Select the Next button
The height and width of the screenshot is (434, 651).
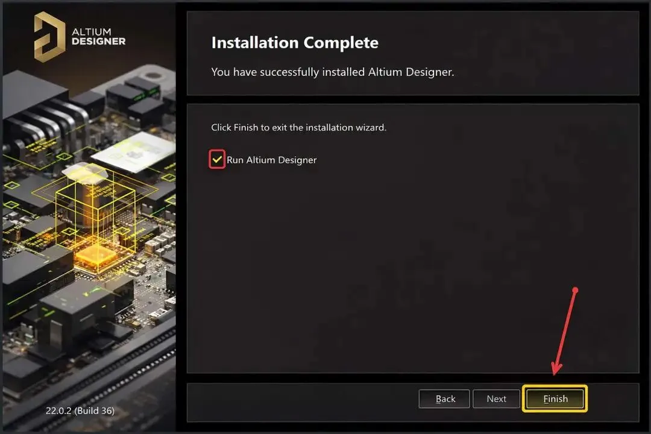[496, 398]
